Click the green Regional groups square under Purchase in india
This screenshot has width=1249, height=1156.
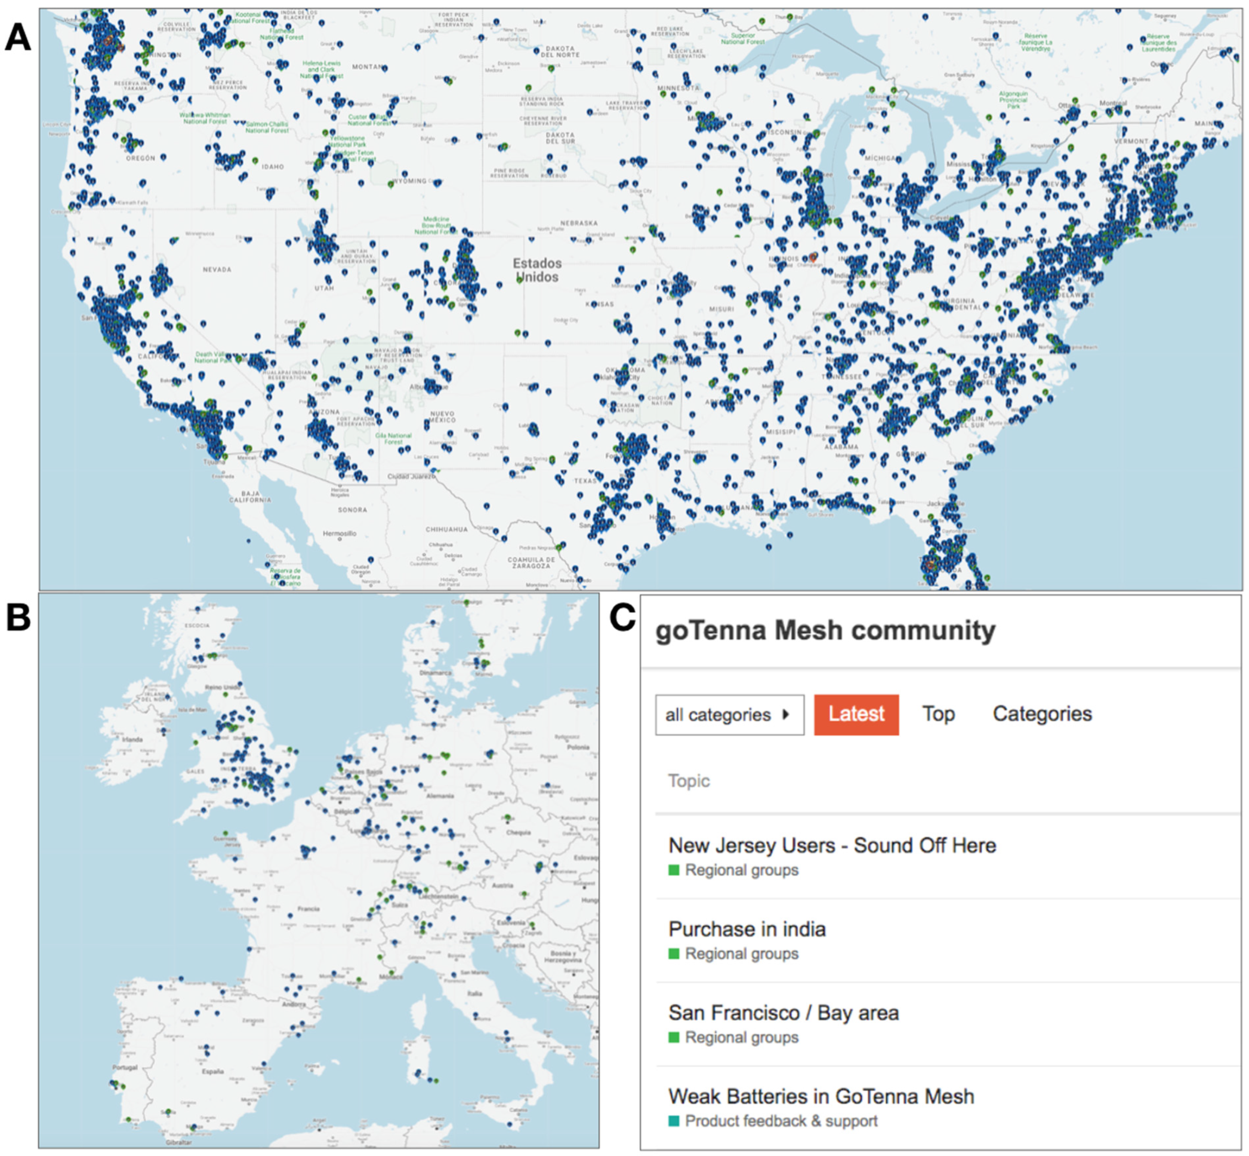point(674,954)
